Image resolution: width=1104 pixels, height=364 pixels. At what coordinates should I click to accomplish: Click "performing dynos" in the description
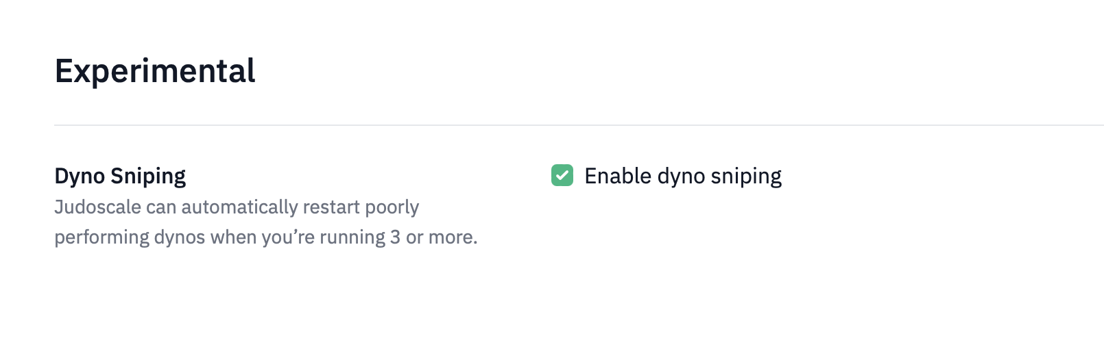tap(130, 237)
